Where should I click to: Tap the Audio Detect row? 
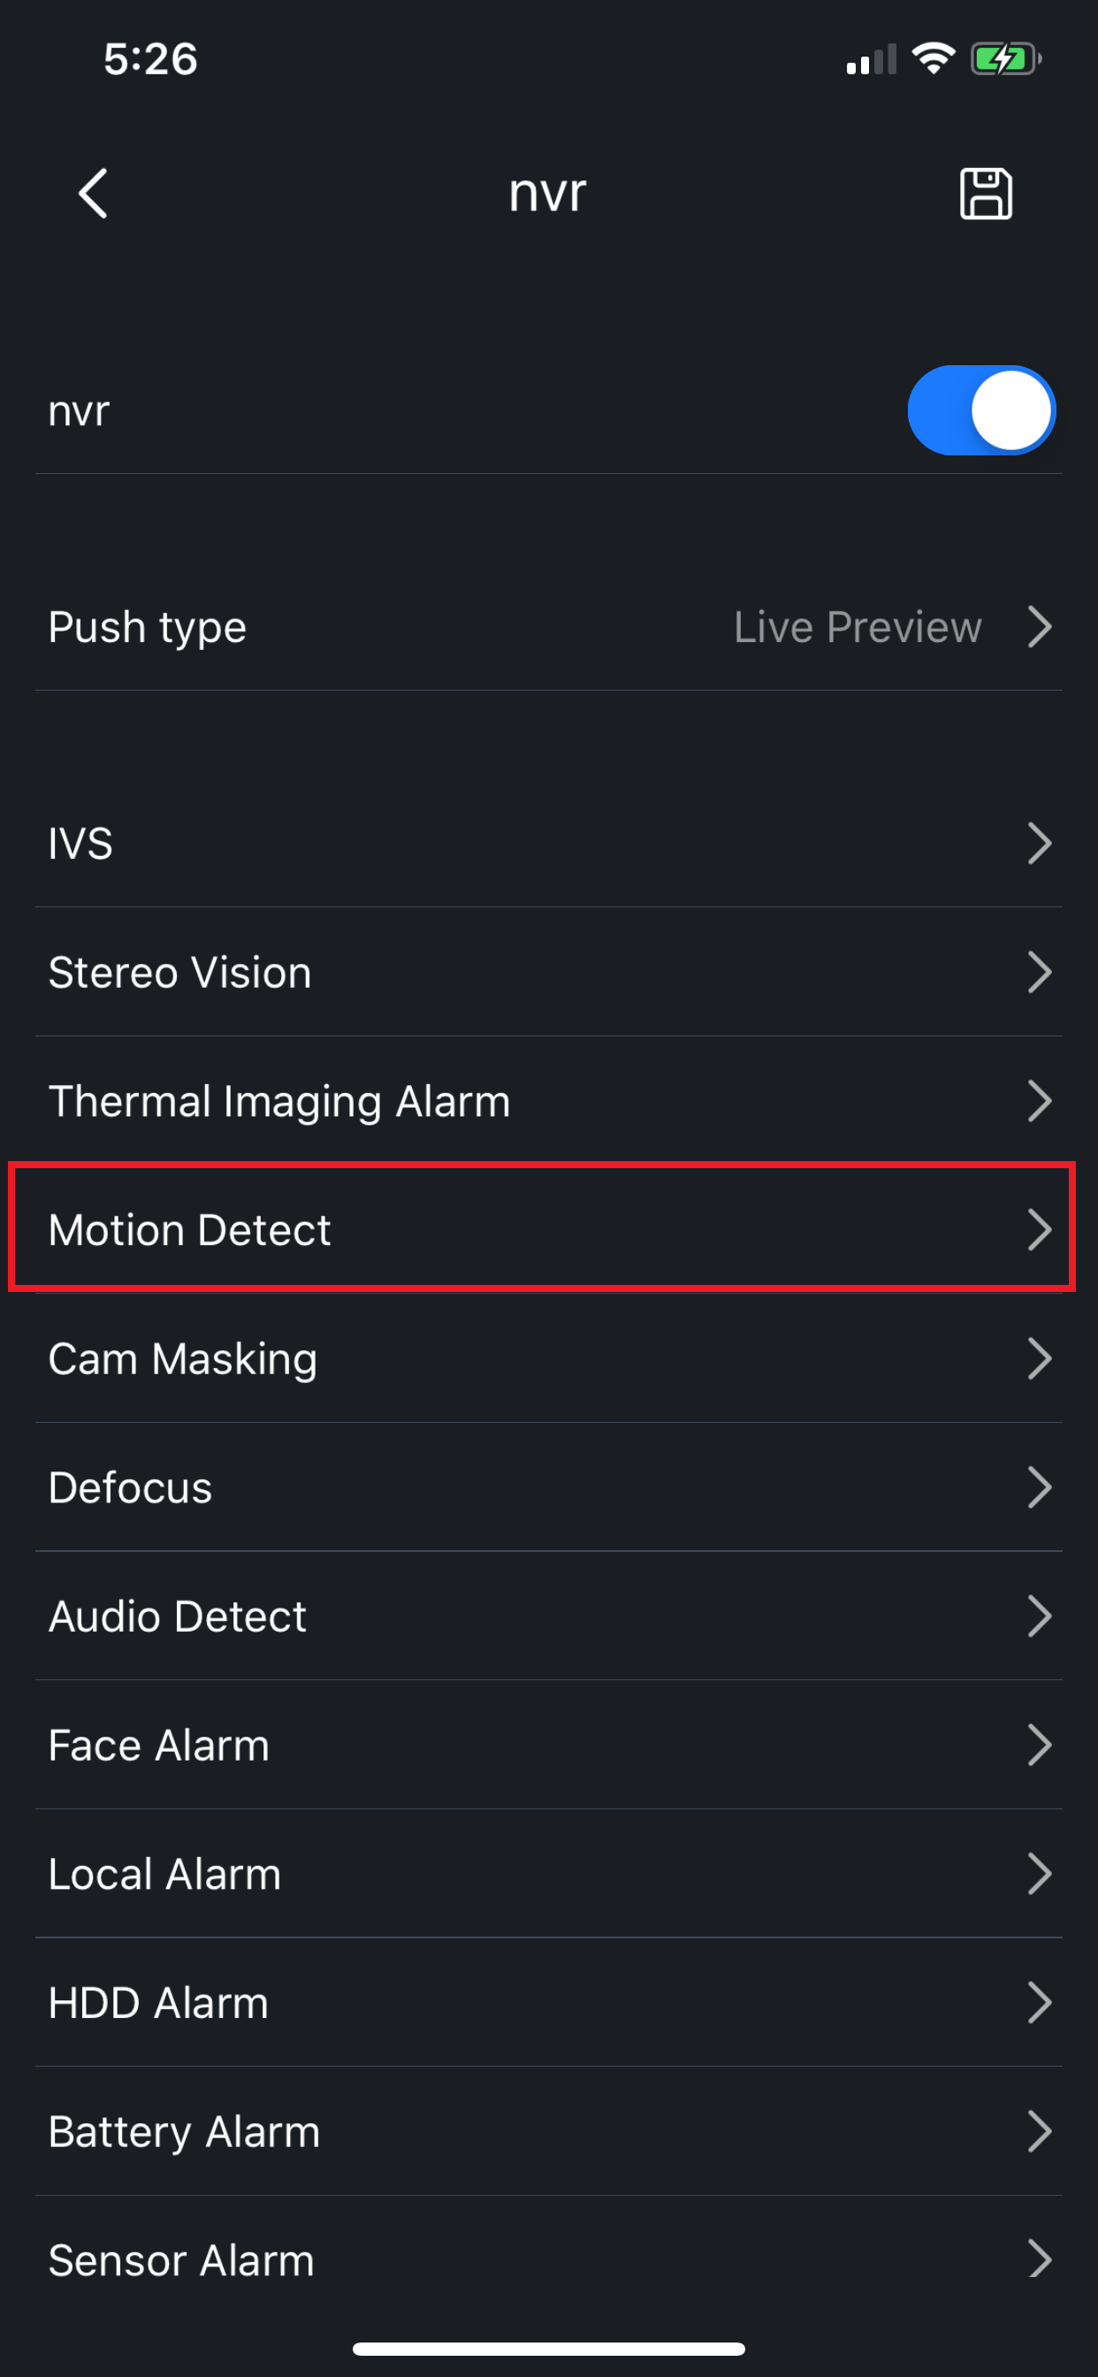[x=549, y=1617]
